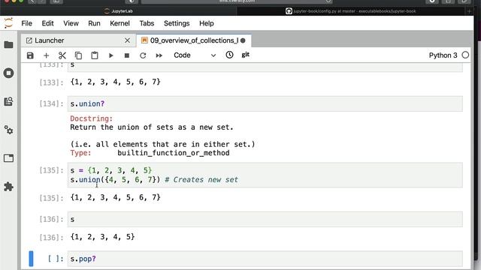
Task: Open the View menu
Action: click(x=71, y=23)
